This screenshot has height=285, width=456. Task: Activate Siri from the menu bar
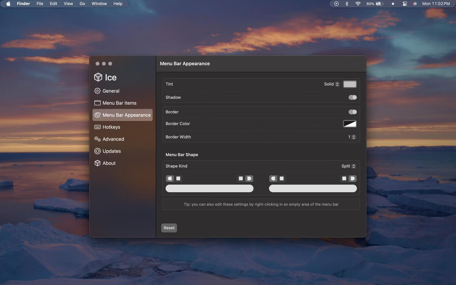[x=415, y=4]
